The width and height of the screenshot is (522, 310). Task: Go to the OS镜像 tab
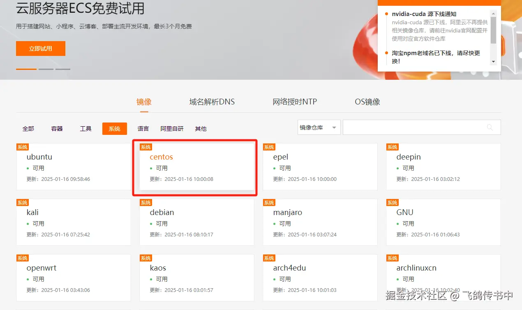pos(367,102)
